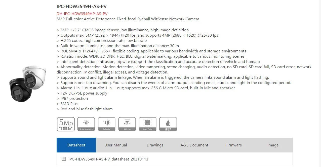
Task: Click the Red and blue flashlight alarm line
Action: click(86, 109)
